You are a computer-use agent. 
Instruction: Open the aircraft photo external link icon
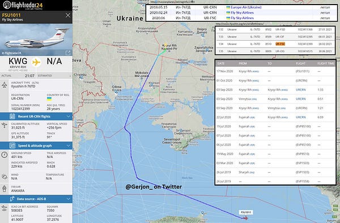click(x=68, y=53)
